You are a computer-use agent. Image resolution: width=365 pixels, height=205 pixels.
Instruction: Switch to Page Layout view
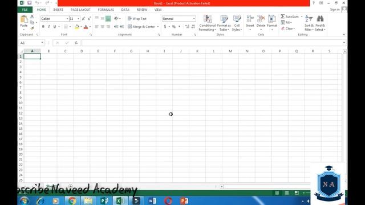pyautogui.click(x=287, y=192)
